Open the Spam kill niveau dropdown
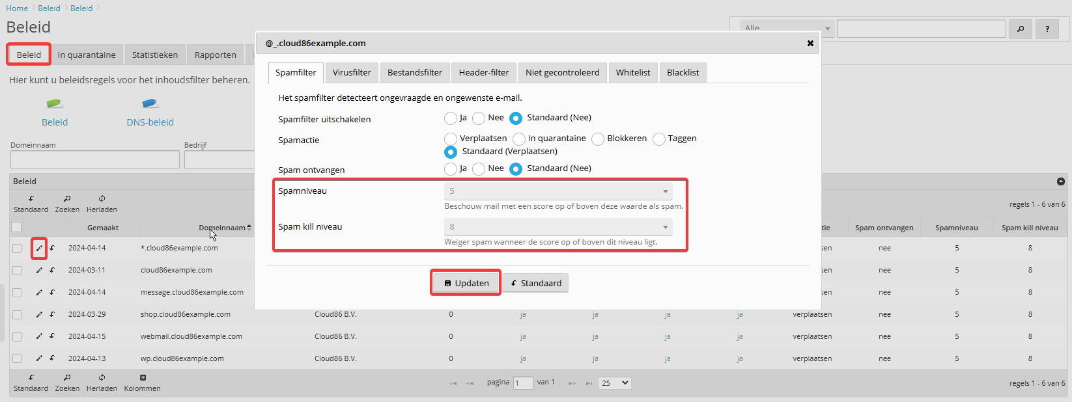This screenshot has height=402, width=1072. coord(558,227)
